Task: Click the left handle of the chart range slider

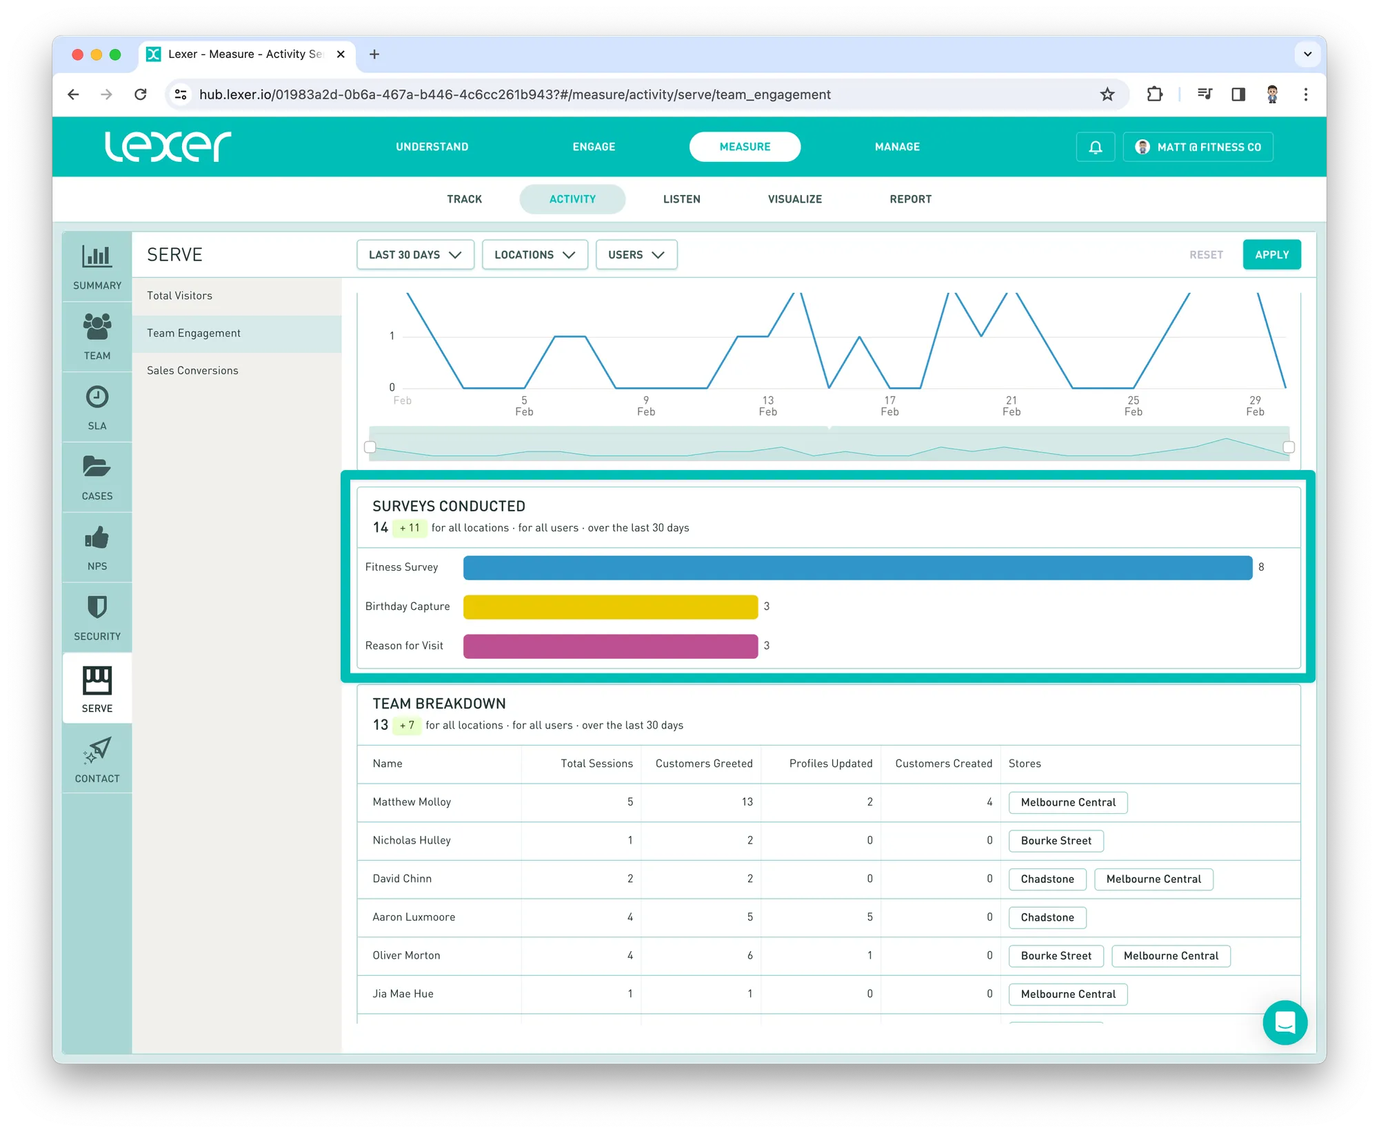Action: [370, 447]
